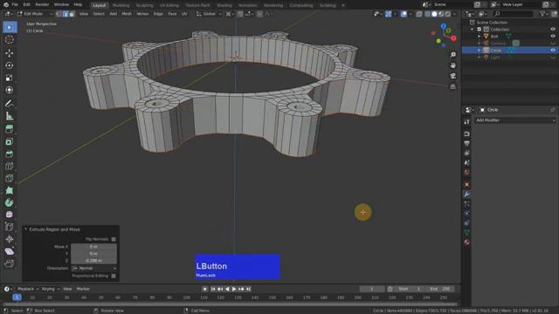Screen dimensions: 559x314
Task: Tick the Proportional Editing checkbox
Action: [114, 276]
